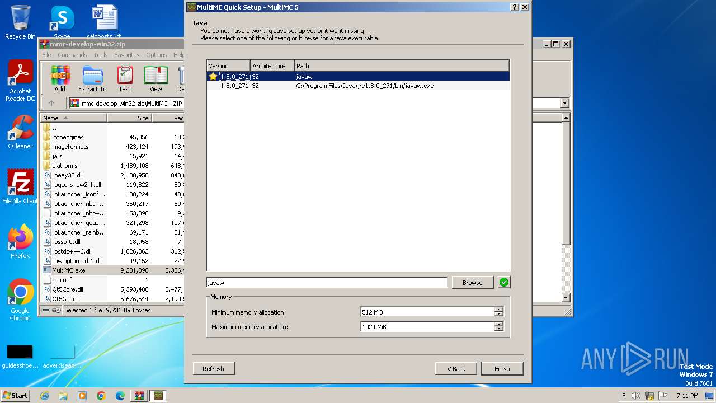
Task: Open the saidposts.rtf desktop document
Action: click(104, 21)
